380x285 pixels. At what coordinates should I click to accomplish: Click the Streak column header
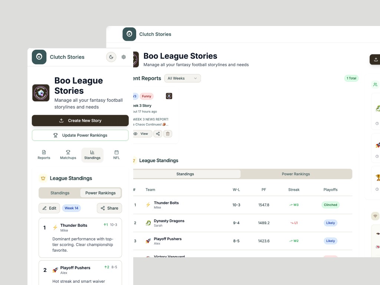(x=294, y=190)
